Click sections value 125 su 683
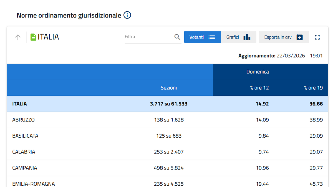Viewport: 333px width, 187px height. pyautogui.click(x=169, y=136)
